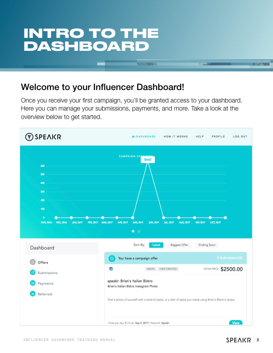Click the 'Ends: Sep 2, 2017' detail text
273x353 pixels.
click(138, 323)
